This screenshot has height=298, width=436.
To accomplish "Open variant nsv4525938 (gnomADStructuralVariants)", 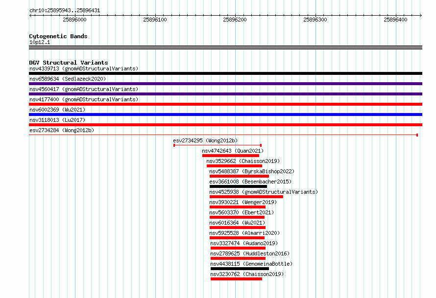I will tap(264, 192).
